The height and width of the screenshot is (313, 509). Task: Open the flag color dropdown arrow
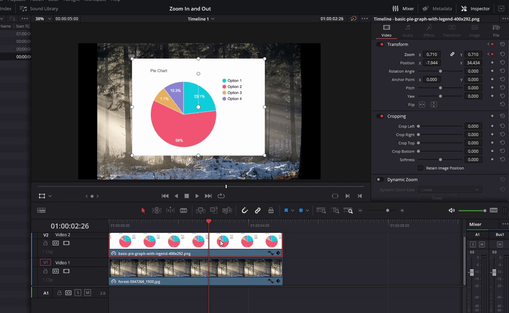click(292, 211)
